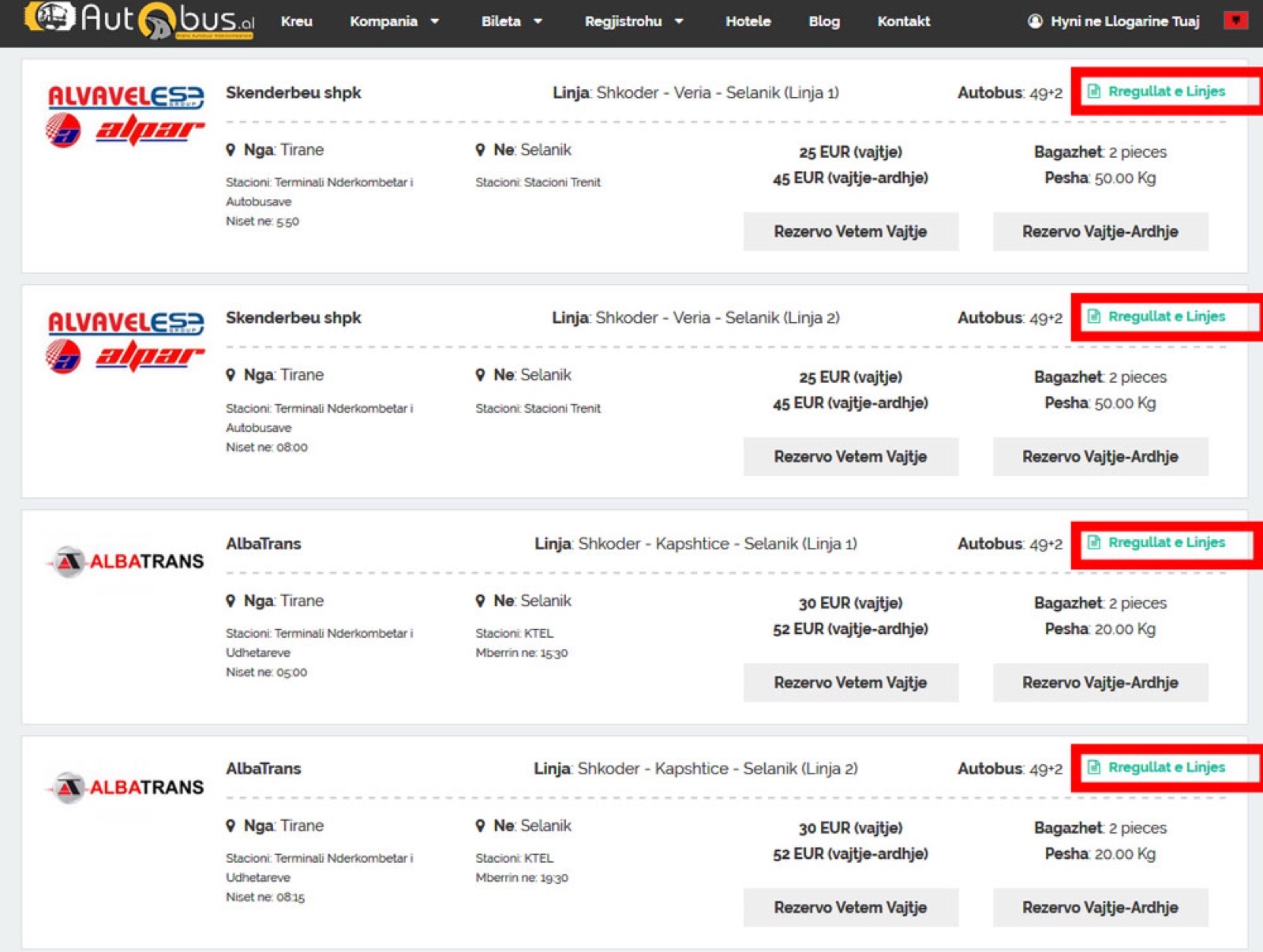Screen dimensions: 1263x952
Task: Click the Nga location pin on Veria Linja 1
Action: point(230,150)
